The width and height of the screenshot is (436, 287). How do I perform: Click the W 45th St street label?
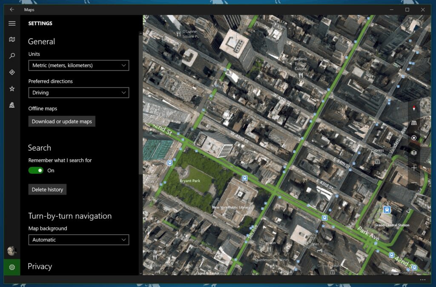(x=281, y=99)
